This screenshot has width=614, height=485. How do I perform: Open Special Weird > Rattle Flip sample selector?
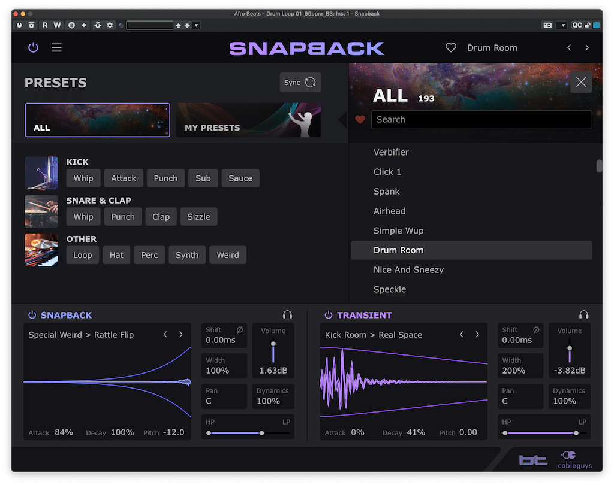(81, 335)
